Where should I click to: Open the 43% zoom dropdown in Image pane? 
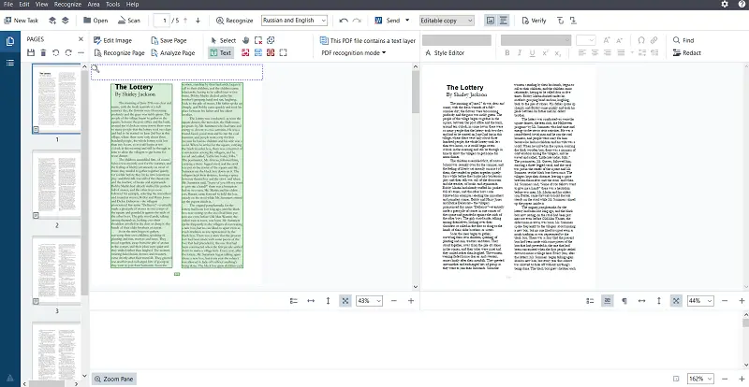[369, 301]
